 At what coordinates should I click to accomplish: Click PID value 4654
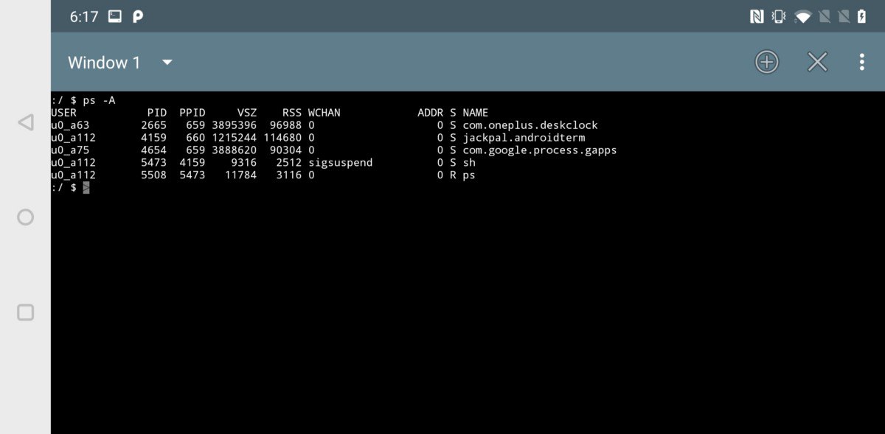[x=153, y=150]
